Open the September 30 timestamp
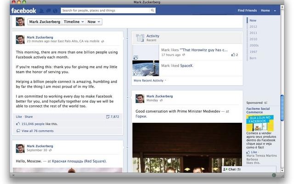Screen dimensions: 294x184 click(x=37, y=150)
